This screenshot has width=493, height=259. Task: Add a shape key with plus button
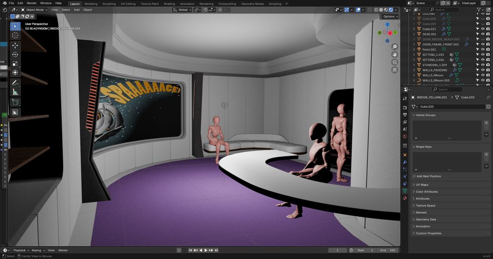[x=487, y=154]
